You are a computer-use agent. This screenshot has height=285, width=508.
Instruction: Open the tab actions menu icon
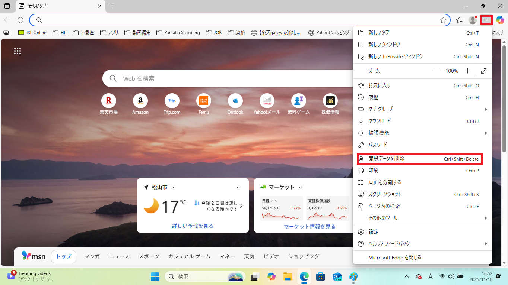(x=7, y=6)
